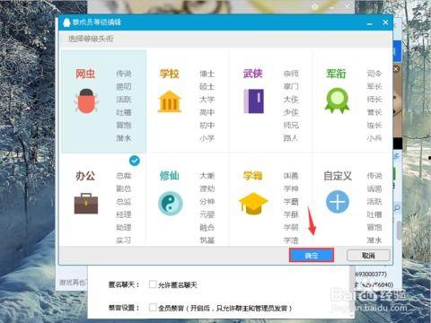Image resolution: width=431 pixels, height=323 pixels.
Task: Click the 助理 level in 办公 list
Action: [x=124, y=228]
